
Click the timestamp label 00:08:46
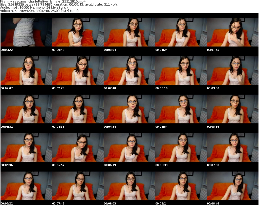tap(213, 203)
